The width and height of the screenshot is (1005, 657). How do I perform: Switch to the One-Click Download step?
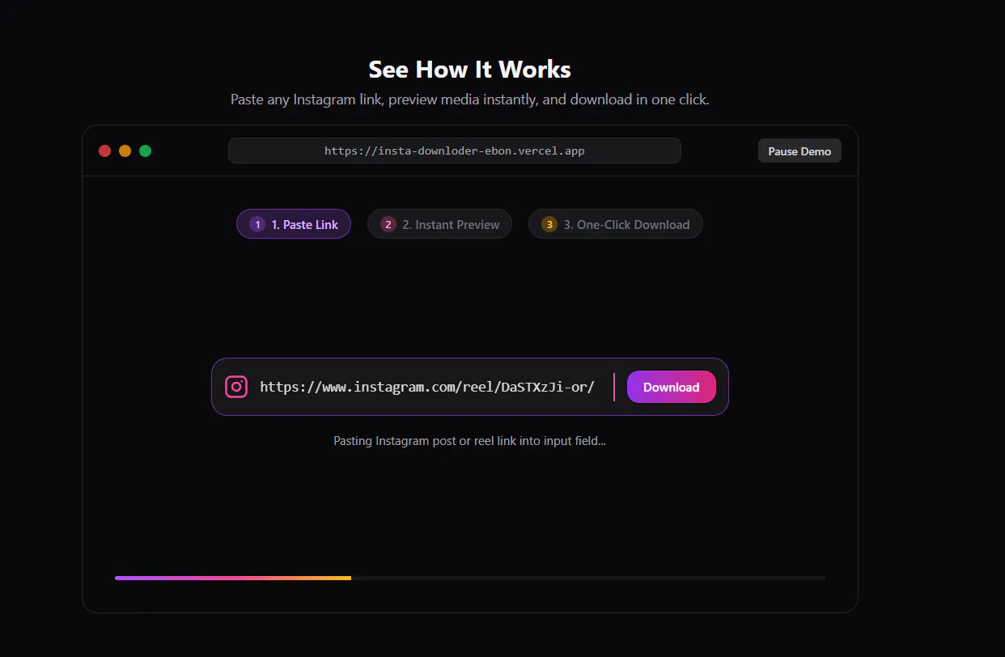pyautogui.click(x=616, y=224)
